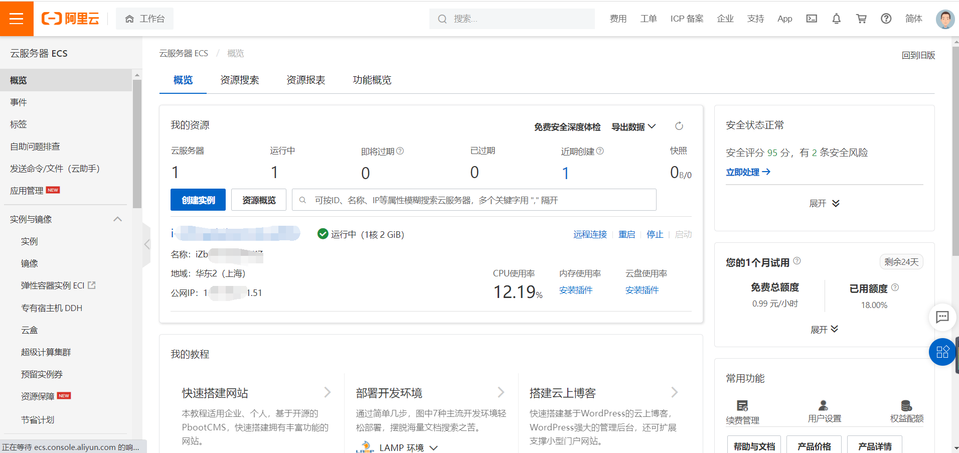959x453 pixels.
Task: Click the 重启 instance link
Action: (627, 234)
